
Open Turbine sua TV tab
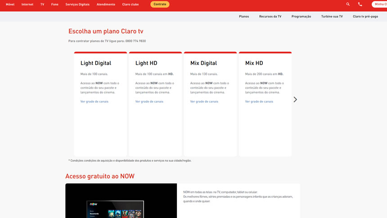(332, 16)
